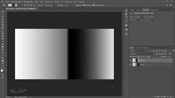Select the Type tool

tap(2, 52)
